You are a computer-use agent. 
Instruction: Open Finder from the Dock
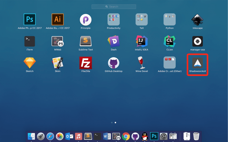(x=31, y=136)
